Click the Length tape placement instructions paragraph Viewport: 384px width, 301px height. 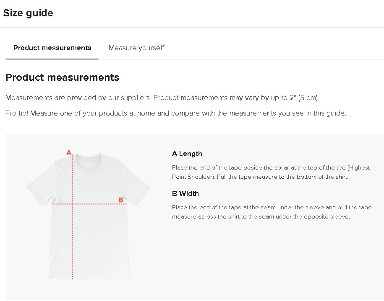(271, 172)
